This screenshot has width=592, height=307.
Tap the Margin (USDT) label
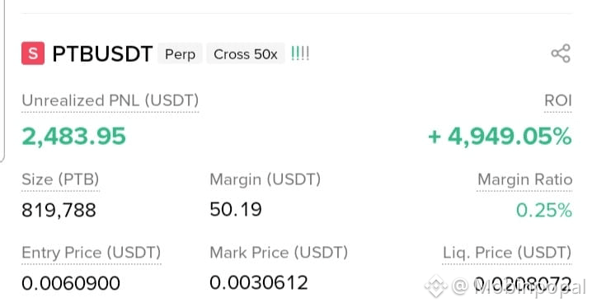pos(265,179)
